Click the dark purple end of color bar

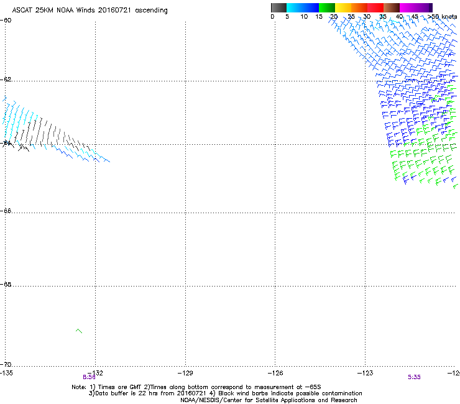[430, 7]
